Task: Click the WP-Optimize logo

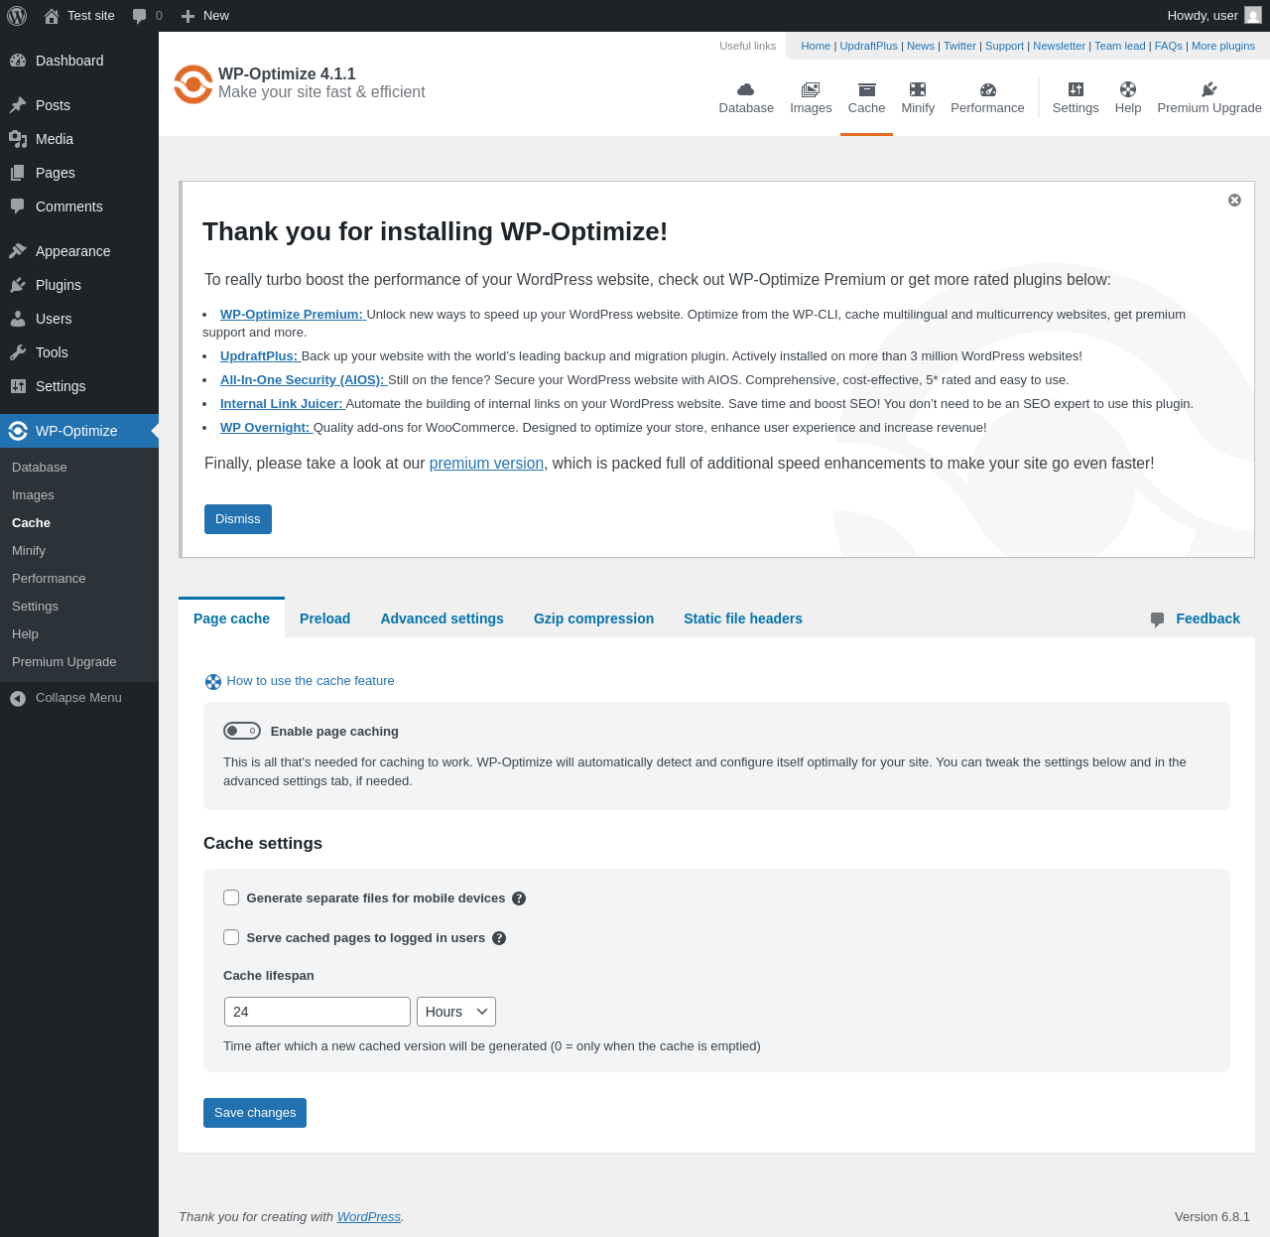Action: point(193,84)
